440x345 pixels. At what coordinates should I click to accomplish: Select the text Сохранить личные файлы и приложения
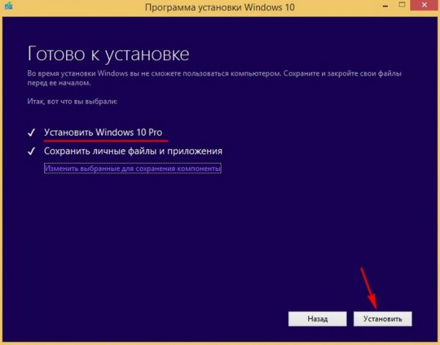tap(133, 151)
